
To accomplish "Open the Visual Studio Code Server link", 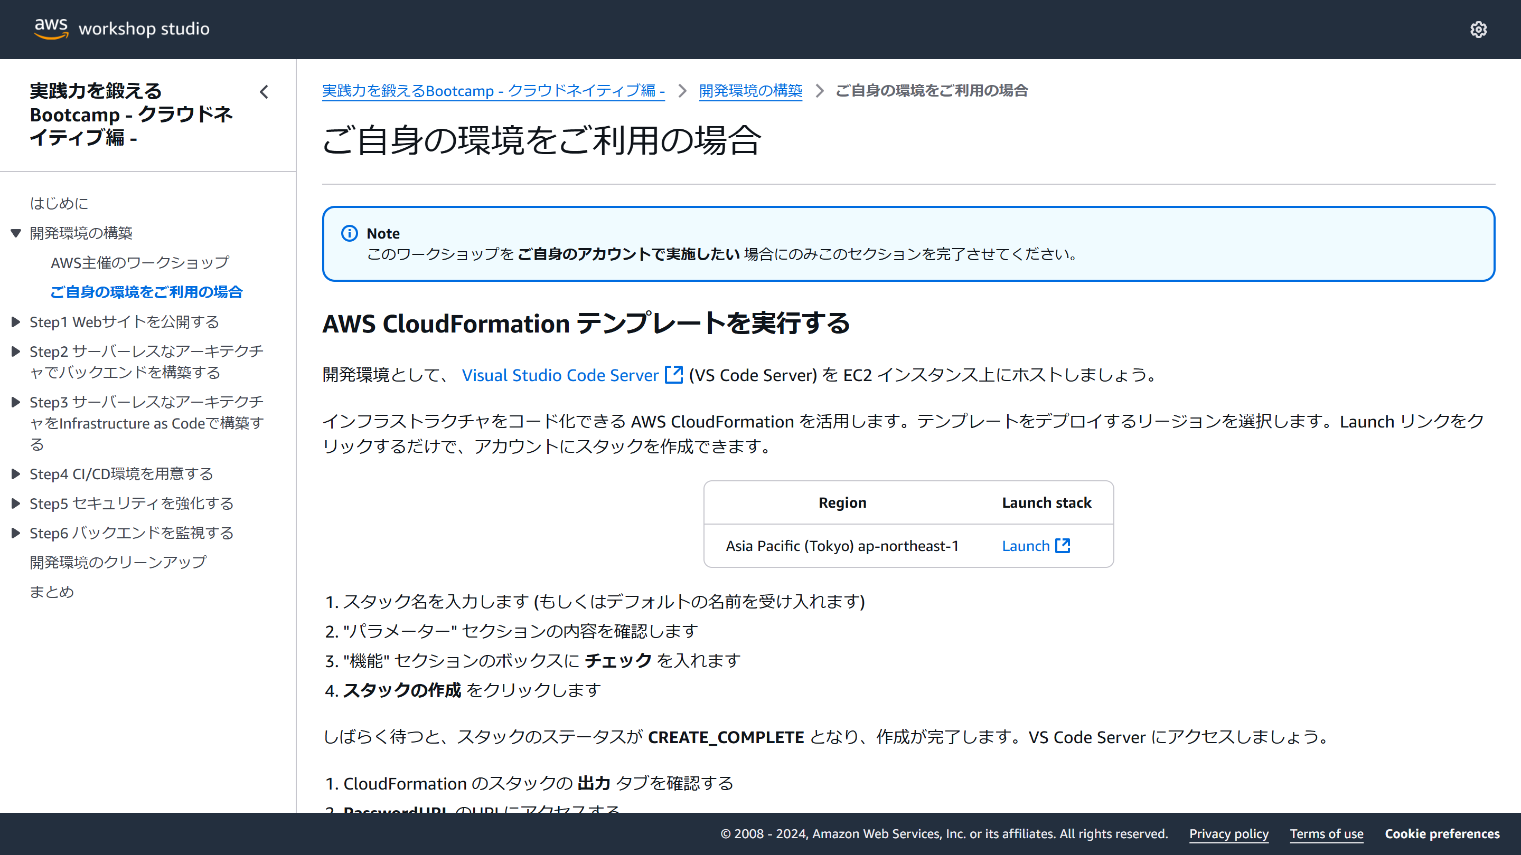I will (x=560, y=375).
